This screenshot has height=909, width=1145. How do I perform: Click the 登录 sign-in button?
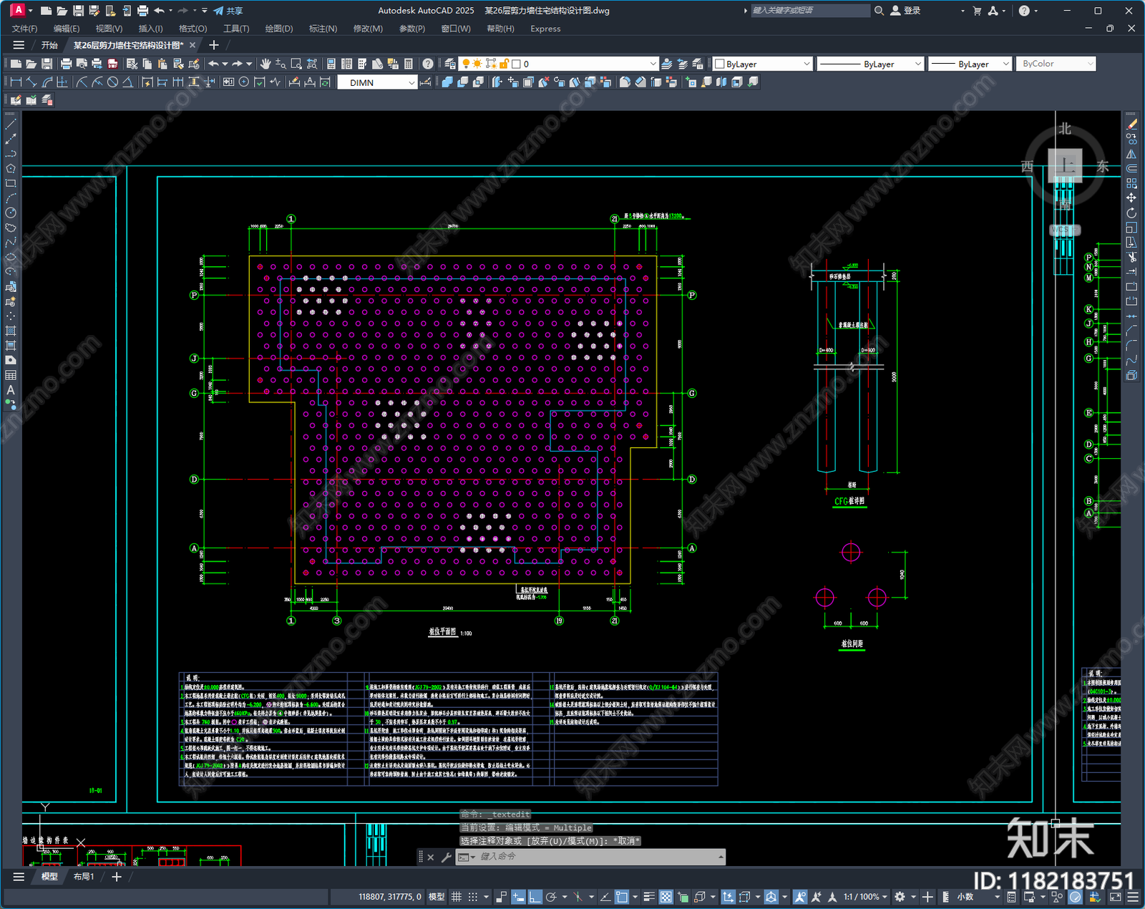coord(906,11)
